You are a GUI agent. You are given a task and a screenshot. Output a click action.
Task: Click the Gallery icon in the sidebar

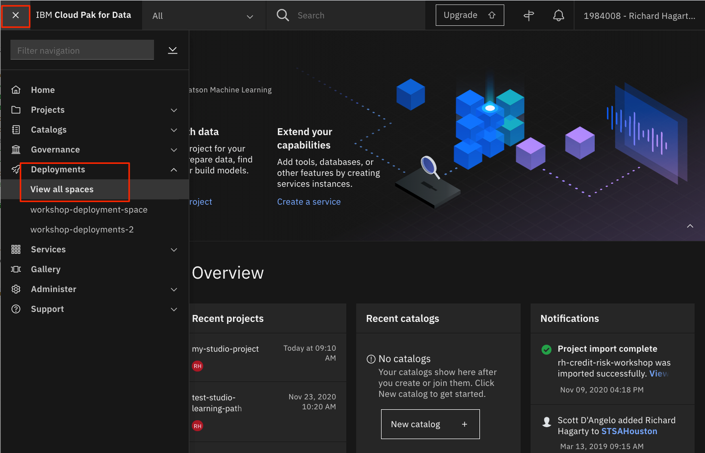coord(16,269)
